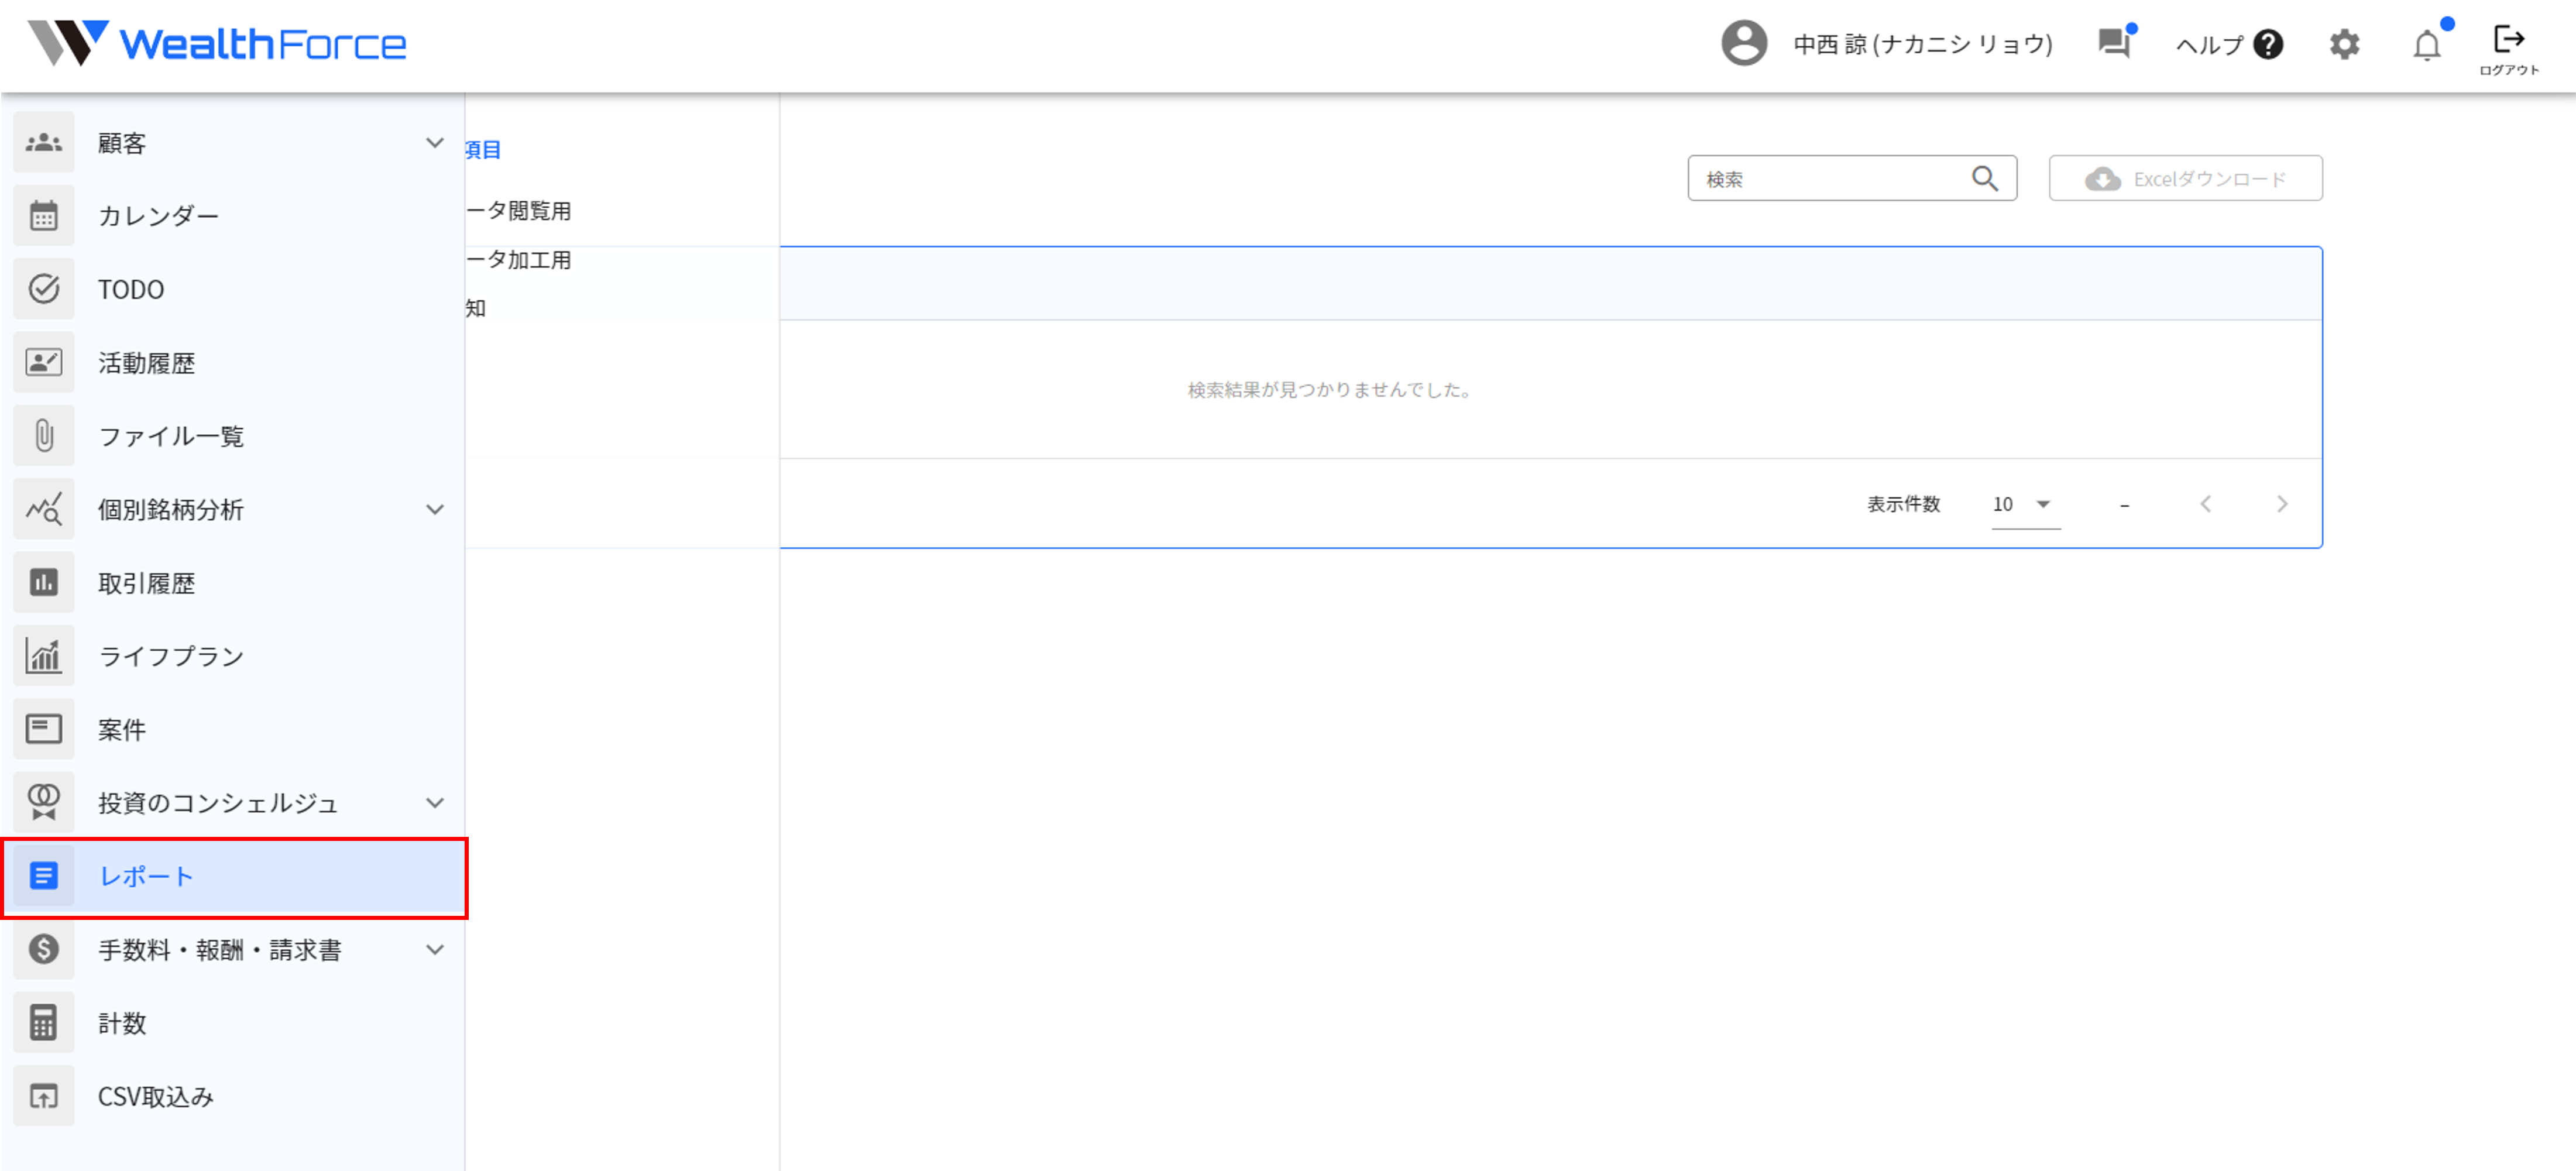
Task: Open the chat messages icon
Action: tap(2113, 44)
